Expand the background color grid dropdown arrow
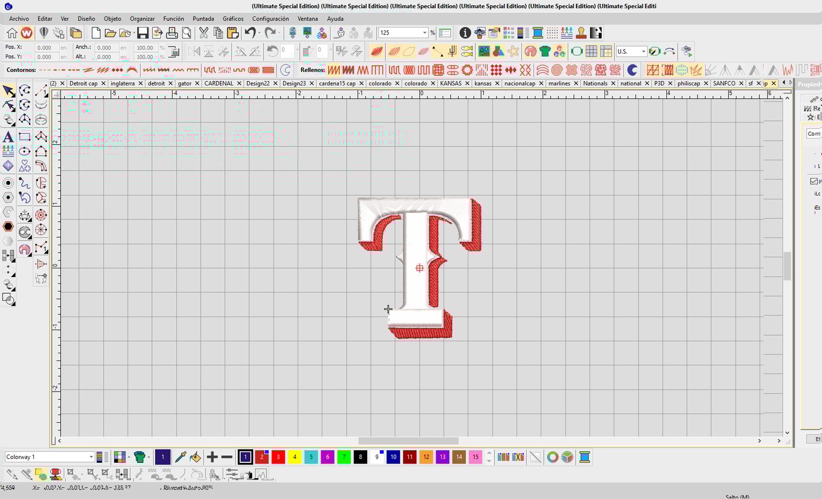 pos(129,457)
